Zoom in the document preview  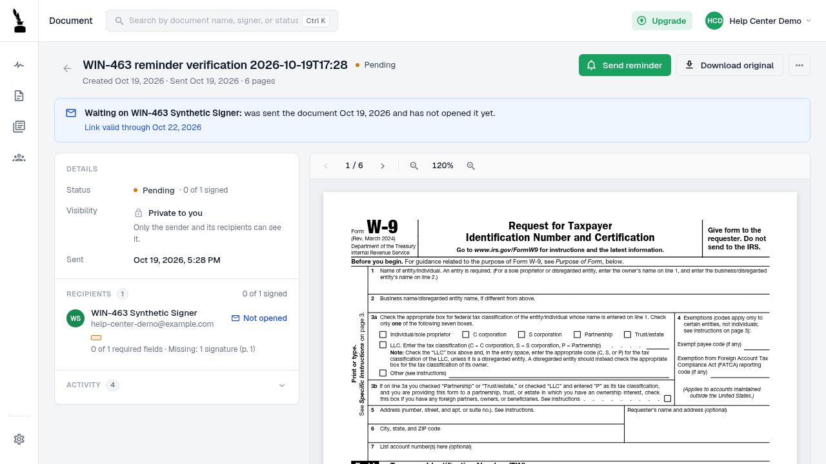tap(471, 166)
